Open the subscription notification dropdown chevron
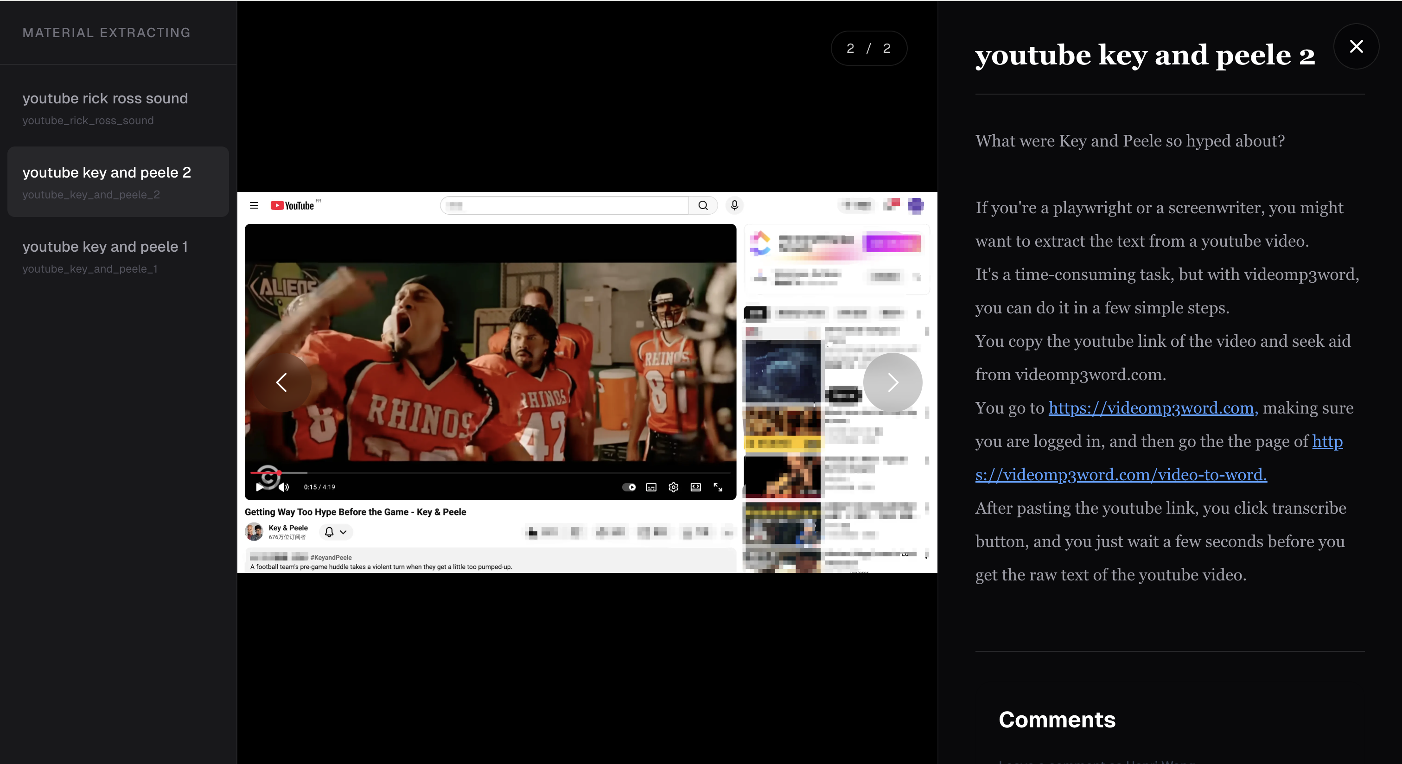The height and width of the screenshot is (764, 1402). click(x=344, y=532)
